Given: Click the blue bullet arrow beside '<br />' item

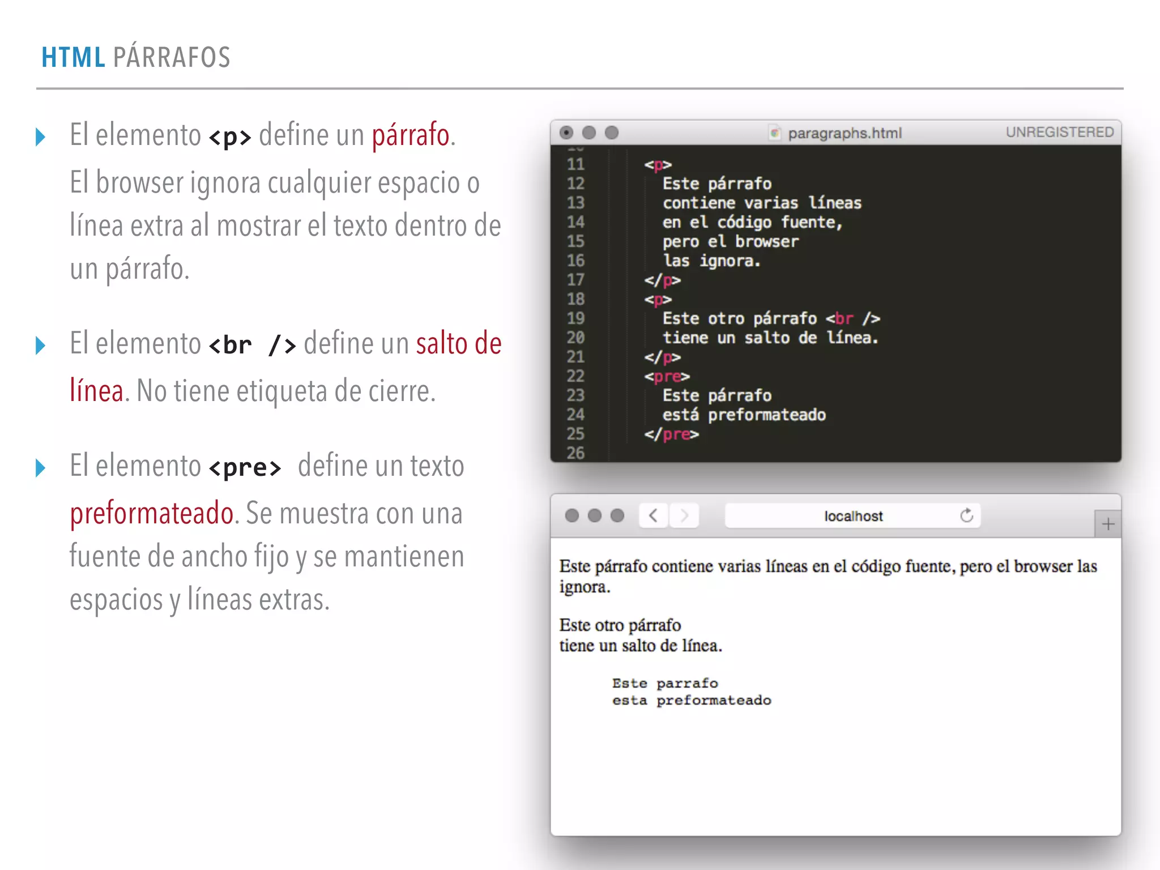Looking at the screenshot, I should pos(40,345).
